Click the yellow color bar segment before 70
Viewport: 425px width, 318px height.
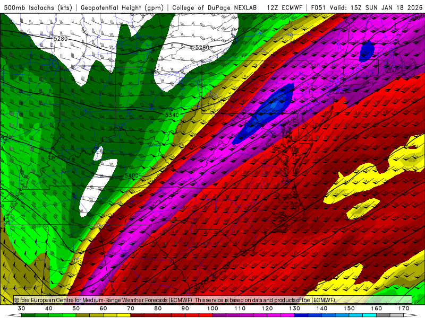tap(124, 315)
